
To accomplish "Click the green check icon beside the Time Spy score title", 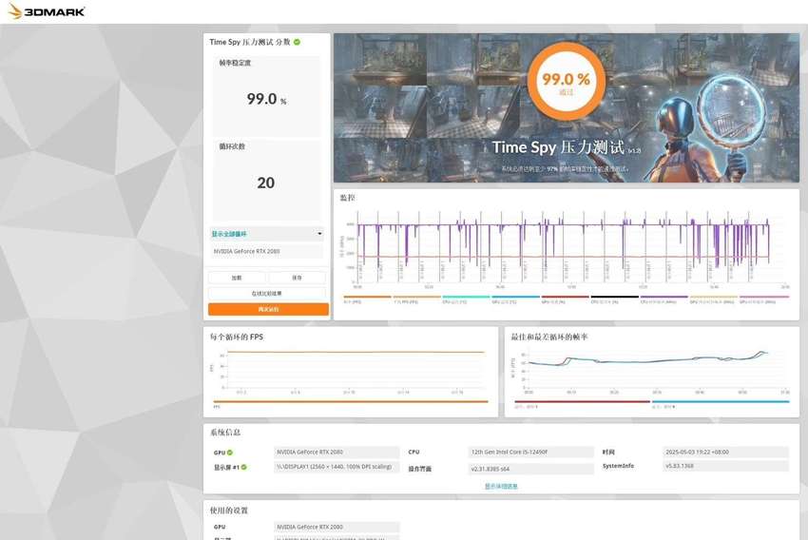I will click(x=297, y=42).
